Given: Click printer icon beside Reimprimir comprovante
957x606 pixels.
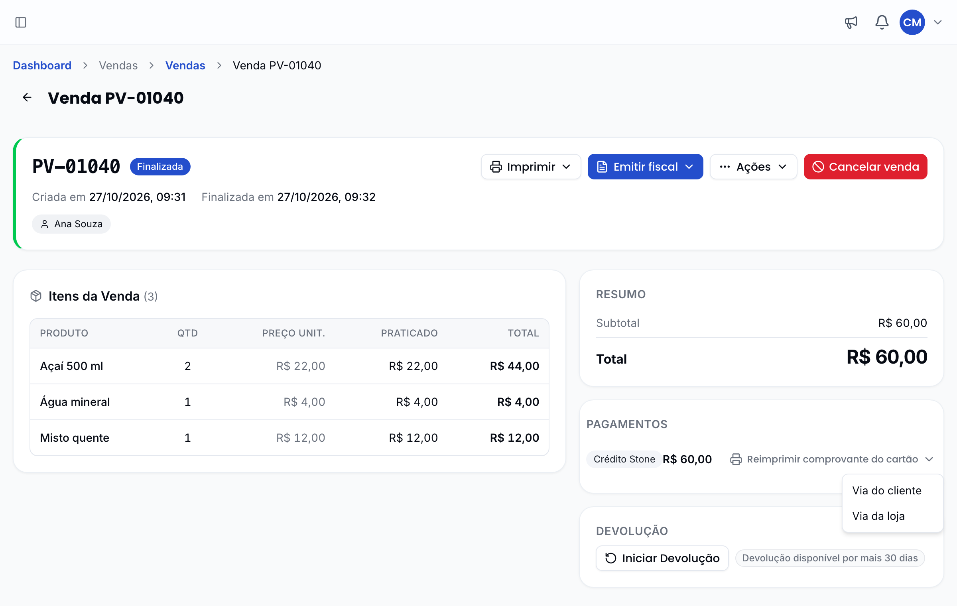Looking at the screenshot, I should pos(736,459).
